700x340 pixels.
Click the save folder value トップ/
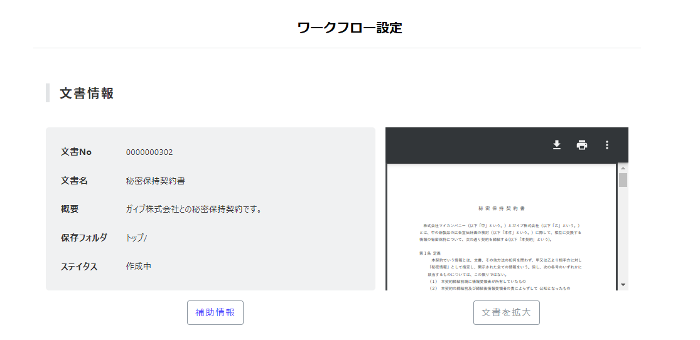(x=137, y=238)
